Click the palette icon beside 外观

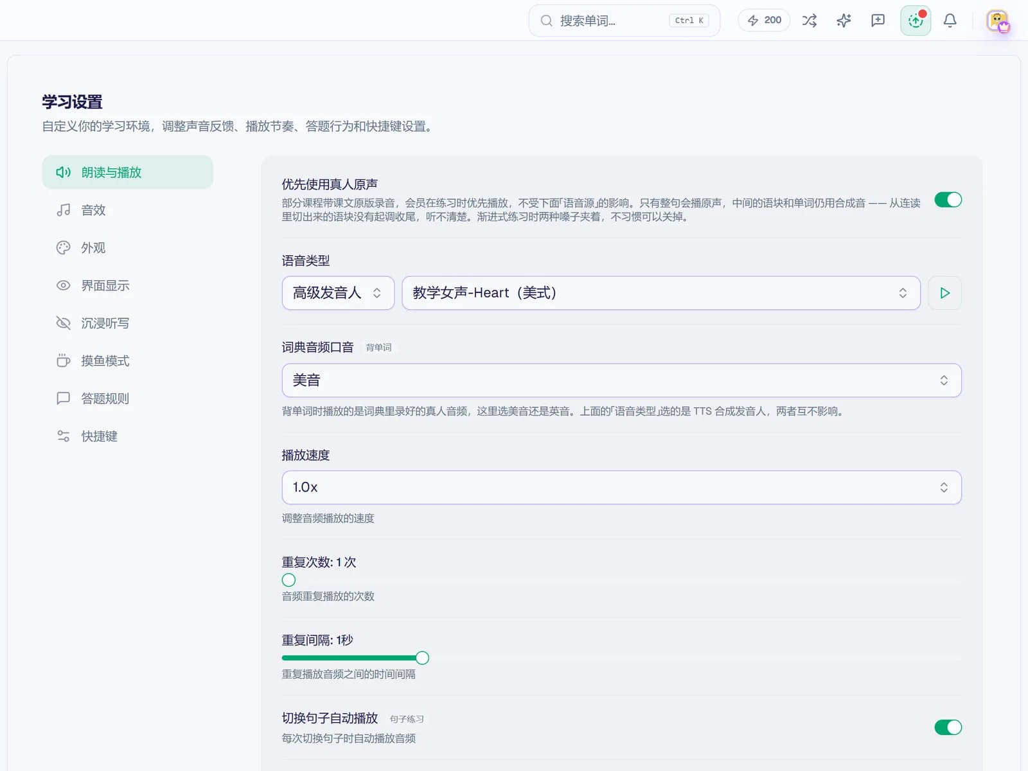[x=63, y=248]
